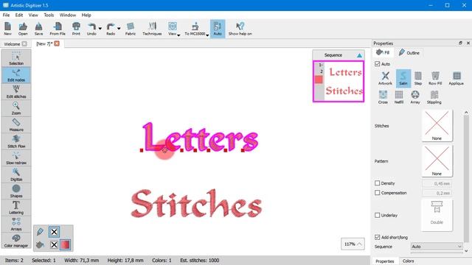Open Techniques toolbar option

(x=152, y=29)
